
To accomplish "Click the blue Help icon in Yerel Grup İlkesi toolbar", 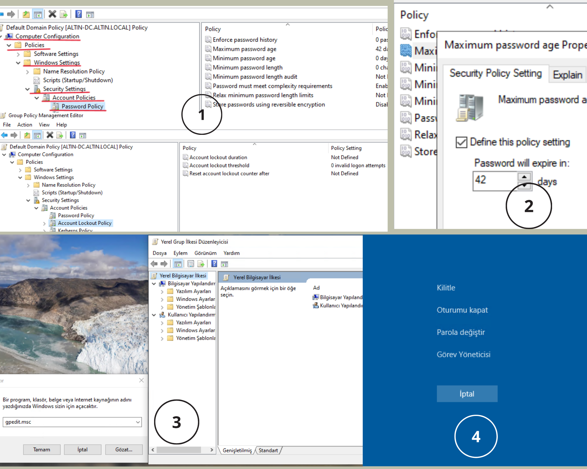I will point(214,264).
